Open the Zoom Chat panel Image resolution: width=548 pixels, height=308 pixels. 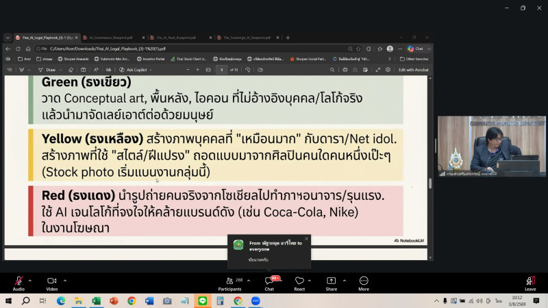[269, 283]
